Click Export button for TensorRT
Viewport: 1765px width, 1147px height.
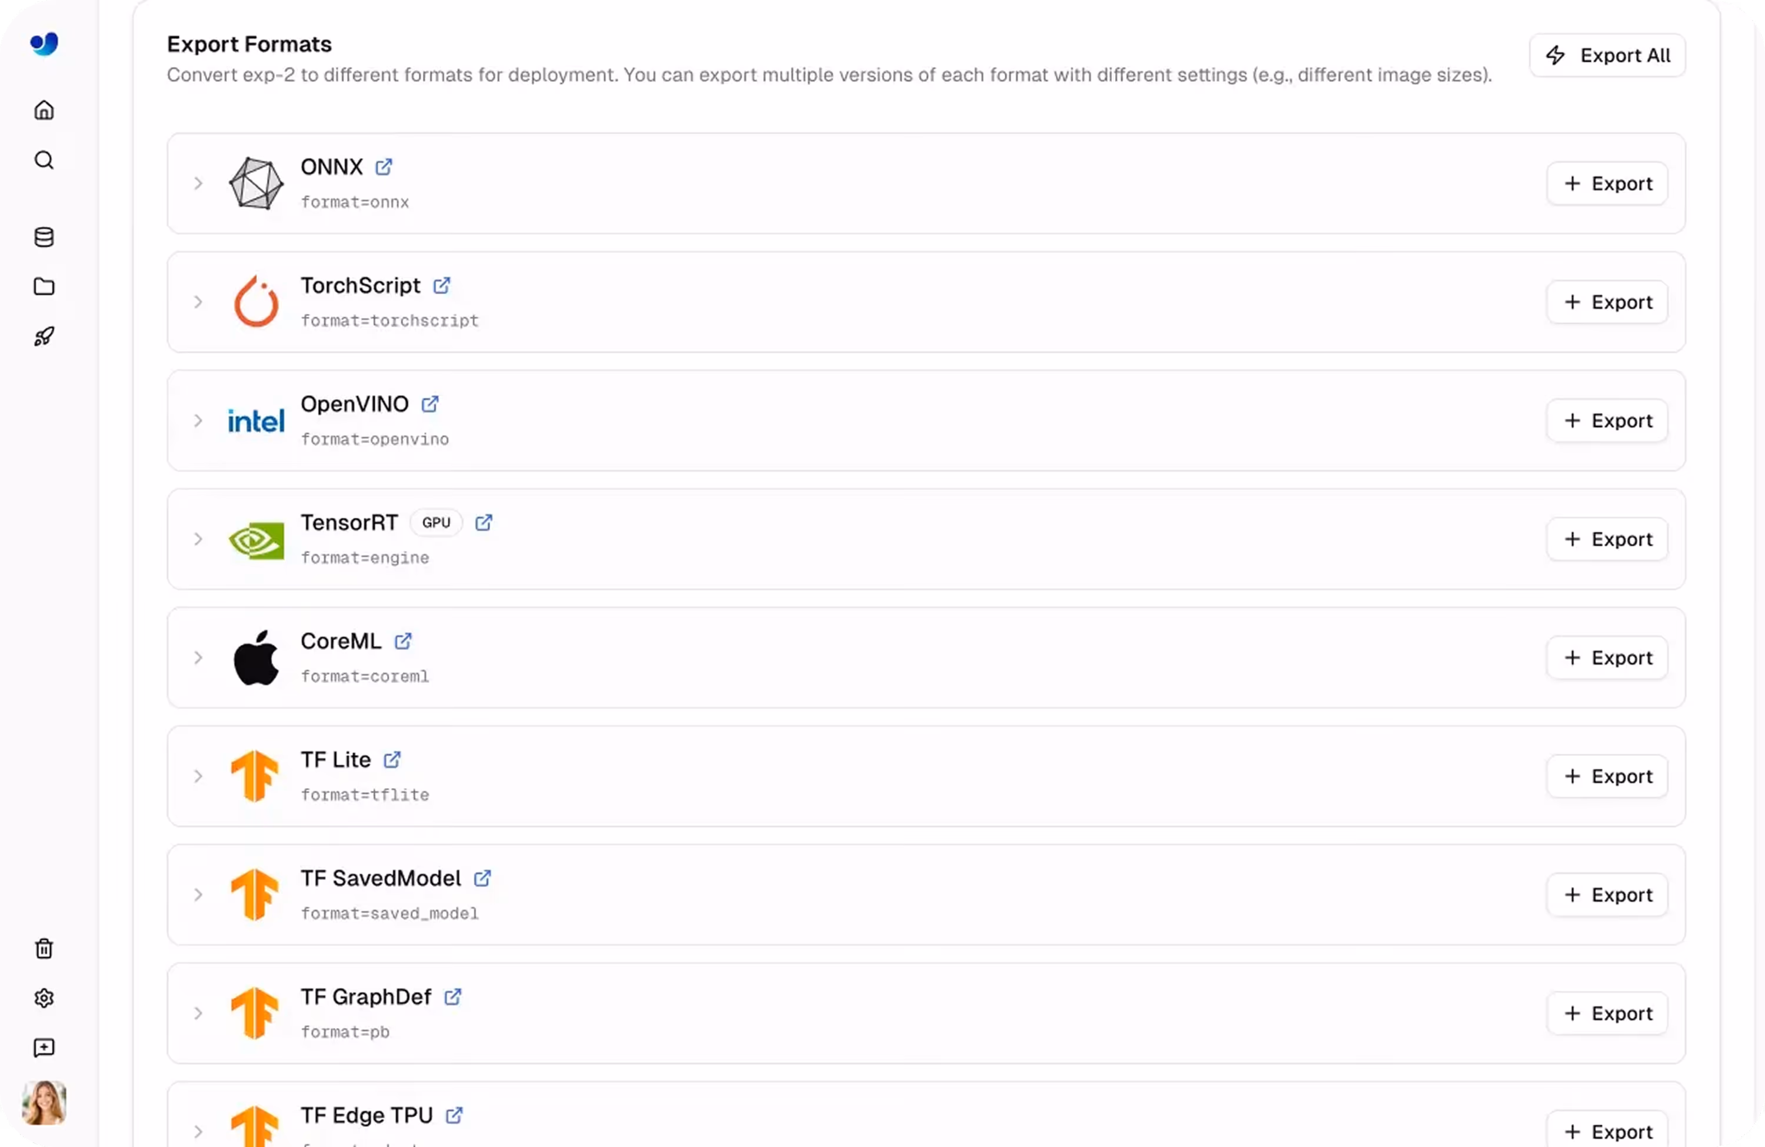click(x=1607, y=539)
